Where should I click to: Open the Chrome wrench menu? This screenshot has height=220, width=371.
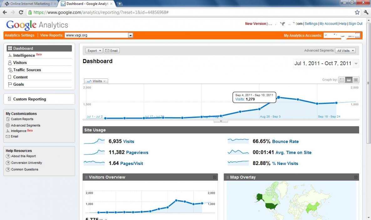point(366,12)
